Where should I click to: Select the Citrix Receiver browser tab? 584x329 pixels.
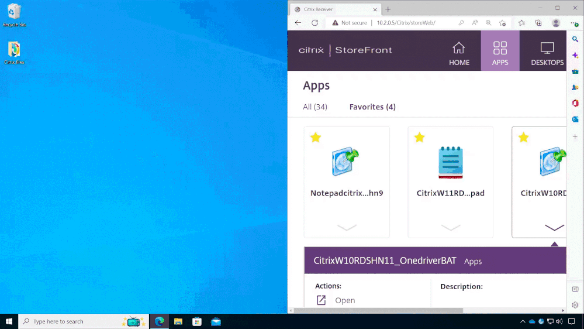(x=335, y=9)
